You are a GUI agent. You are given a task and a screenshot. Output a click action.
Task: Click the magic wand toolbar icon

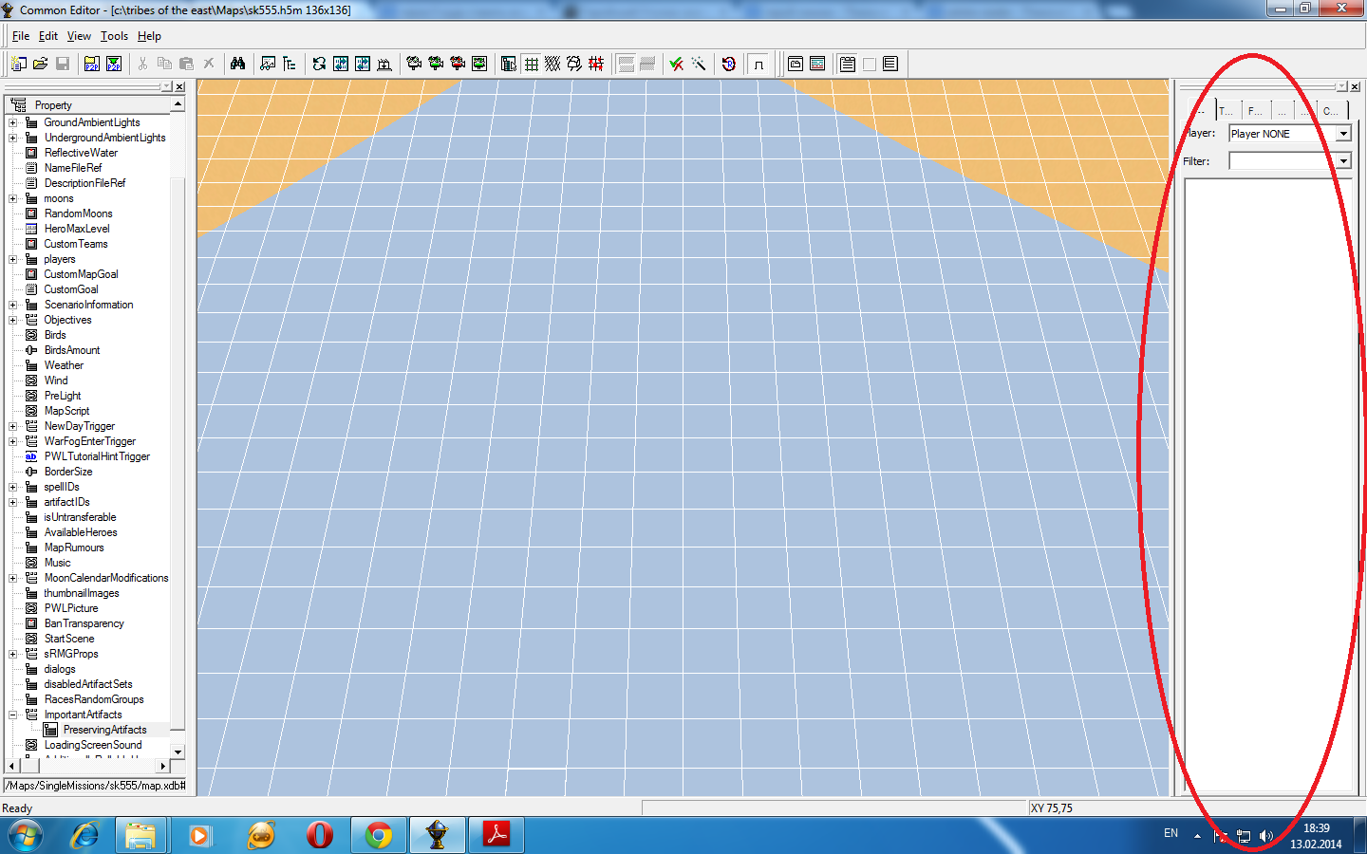[x=698, y=64]
